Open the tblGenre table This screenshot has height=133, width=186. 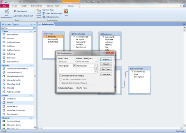11,38
